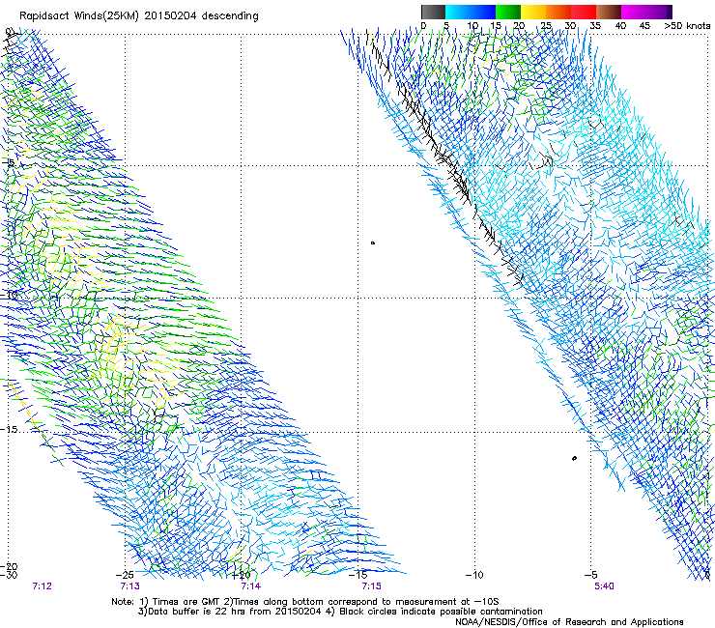Click the 'Times are GMT' note line
This screenshot has width=715, height=628.
pyautogui.click(x=305, y=602)
